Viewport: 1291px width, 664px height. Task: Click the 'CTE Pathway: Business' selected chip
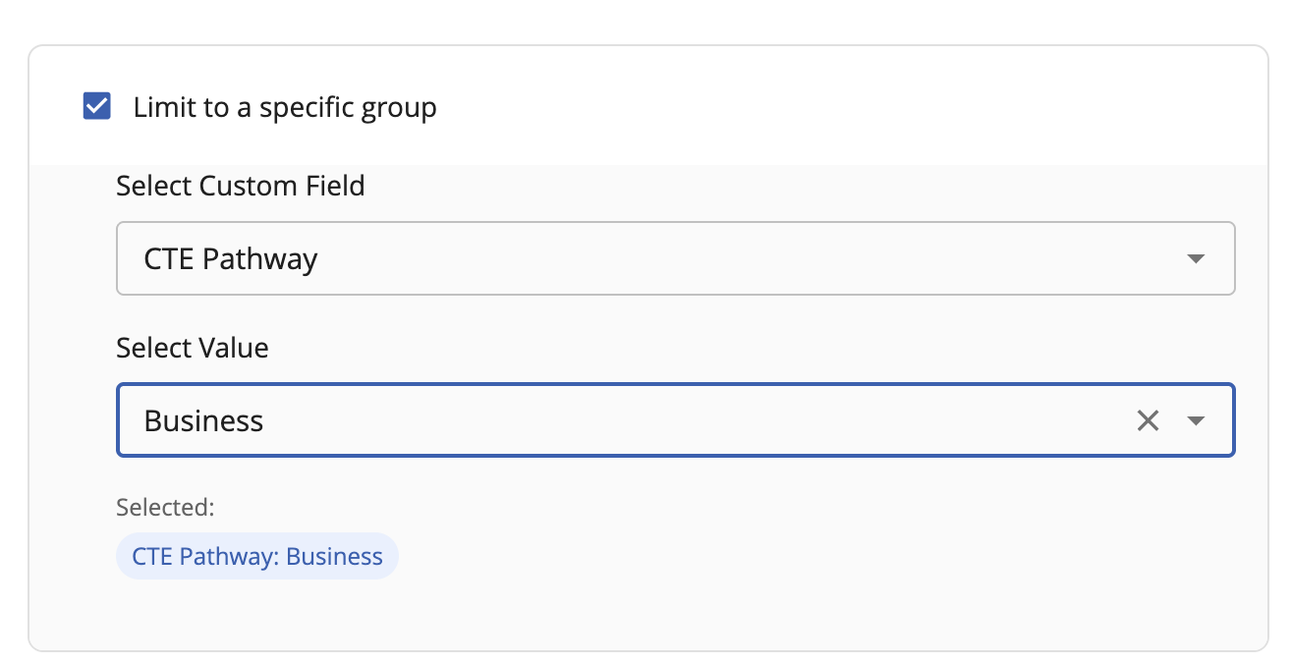(256, 556)
